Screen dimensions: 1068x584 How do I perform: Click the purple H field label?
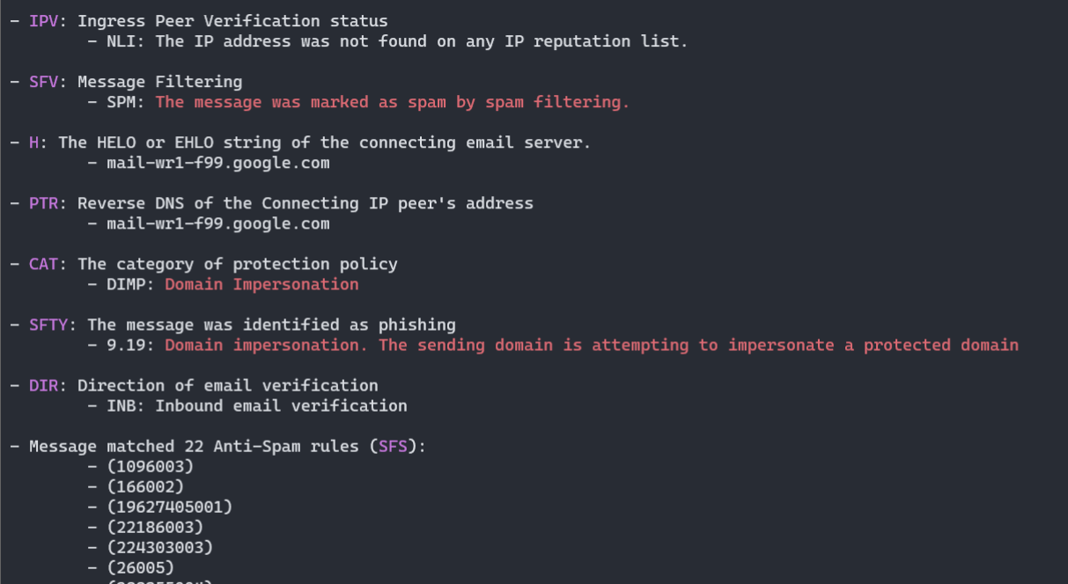(x=33, y=142)
